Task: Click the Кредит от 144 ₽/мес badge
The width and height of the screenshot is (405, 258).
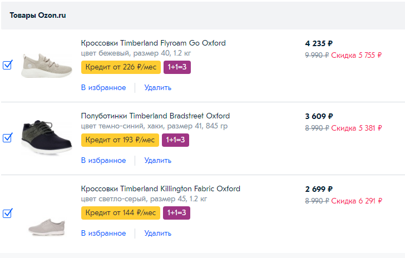Action: tap(120, 213)
